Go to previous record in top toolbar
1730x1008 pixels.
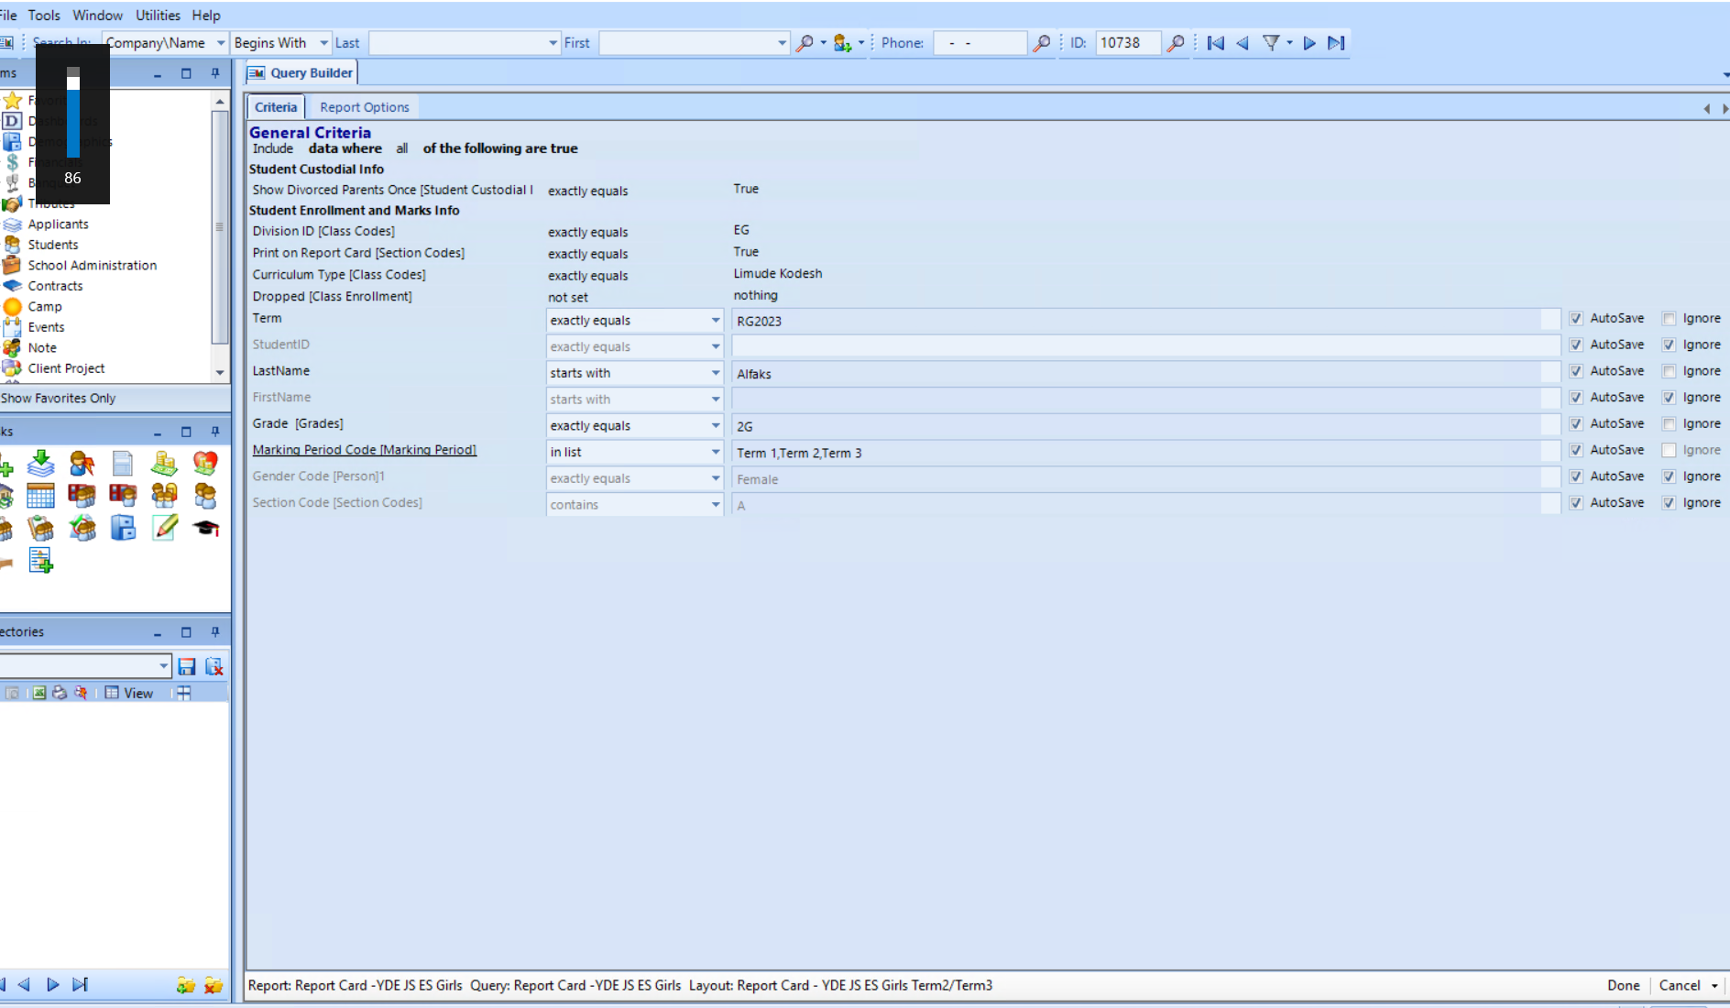[1243, 43]
